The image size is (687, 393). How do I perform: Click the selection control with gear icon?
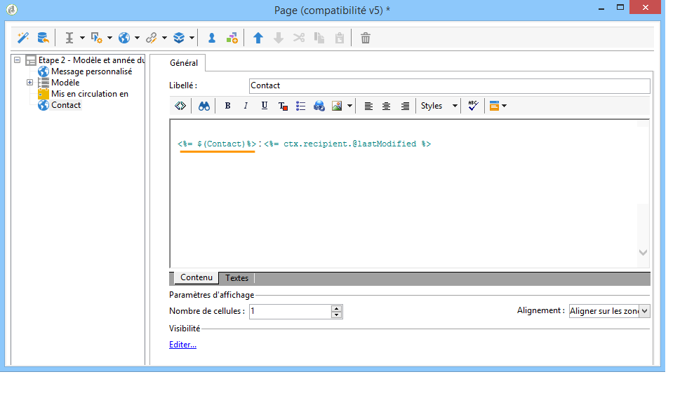[x=96, y=38]
